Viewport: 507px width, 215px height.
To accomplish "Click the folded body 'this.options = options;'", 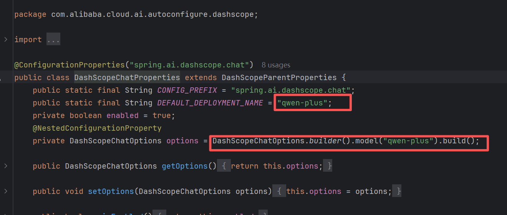I will pos(339,191).
